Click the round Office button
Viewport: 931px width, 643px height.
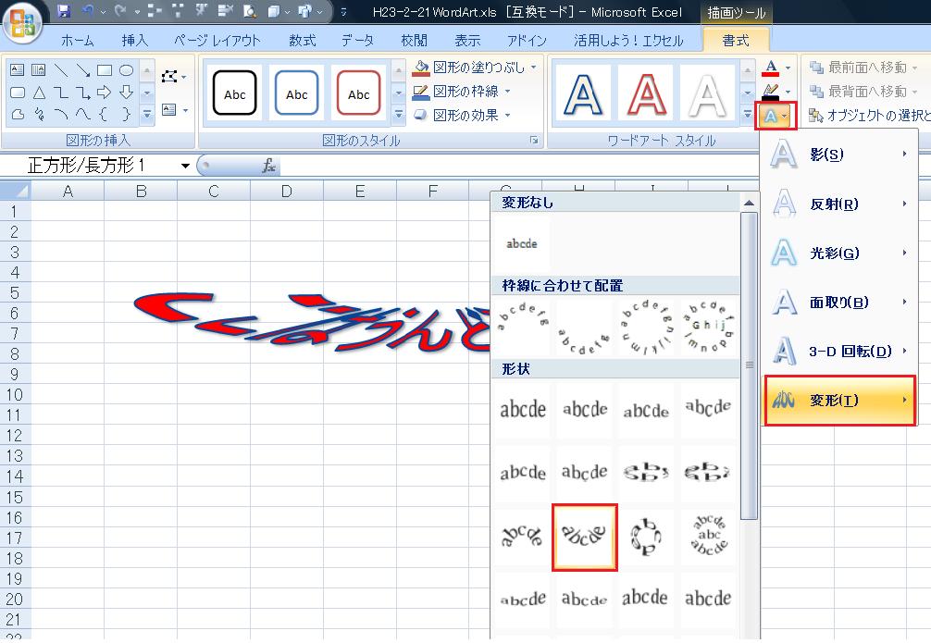coord(22,22)
